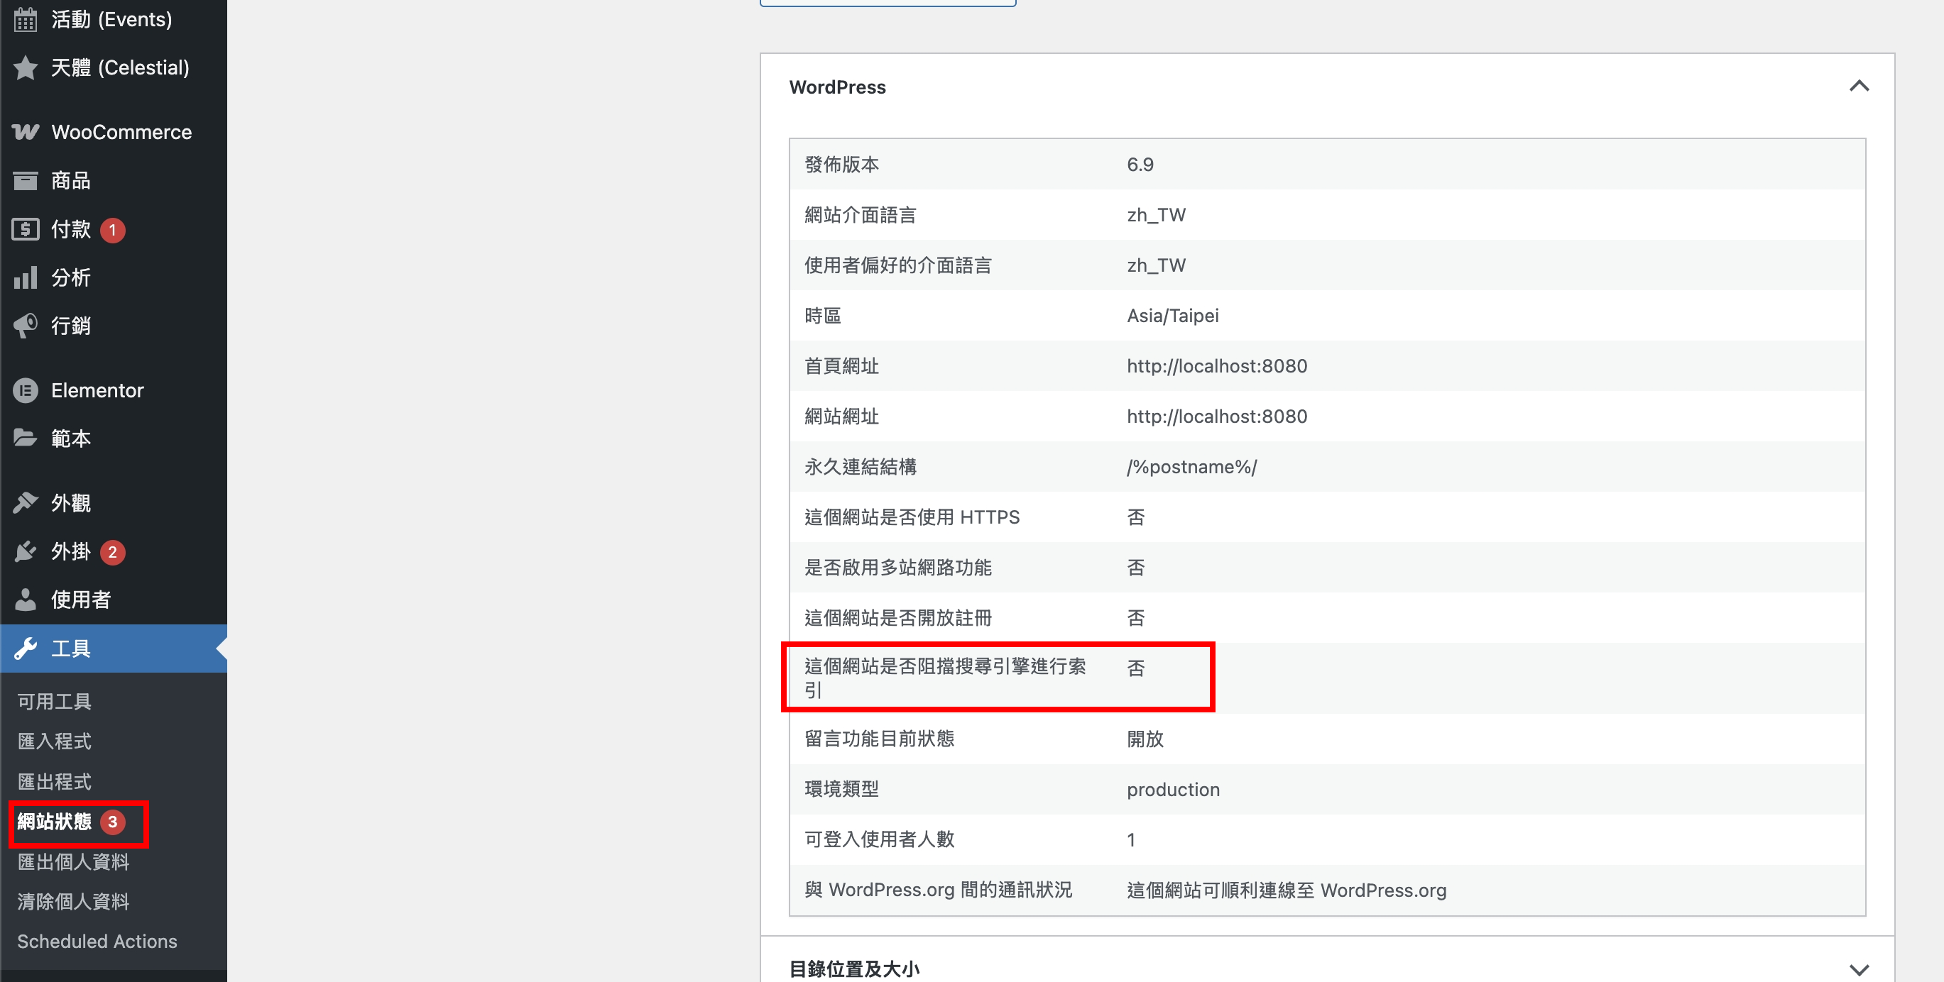
Task: Click the Celestial star icon
Action: point(25,68)
